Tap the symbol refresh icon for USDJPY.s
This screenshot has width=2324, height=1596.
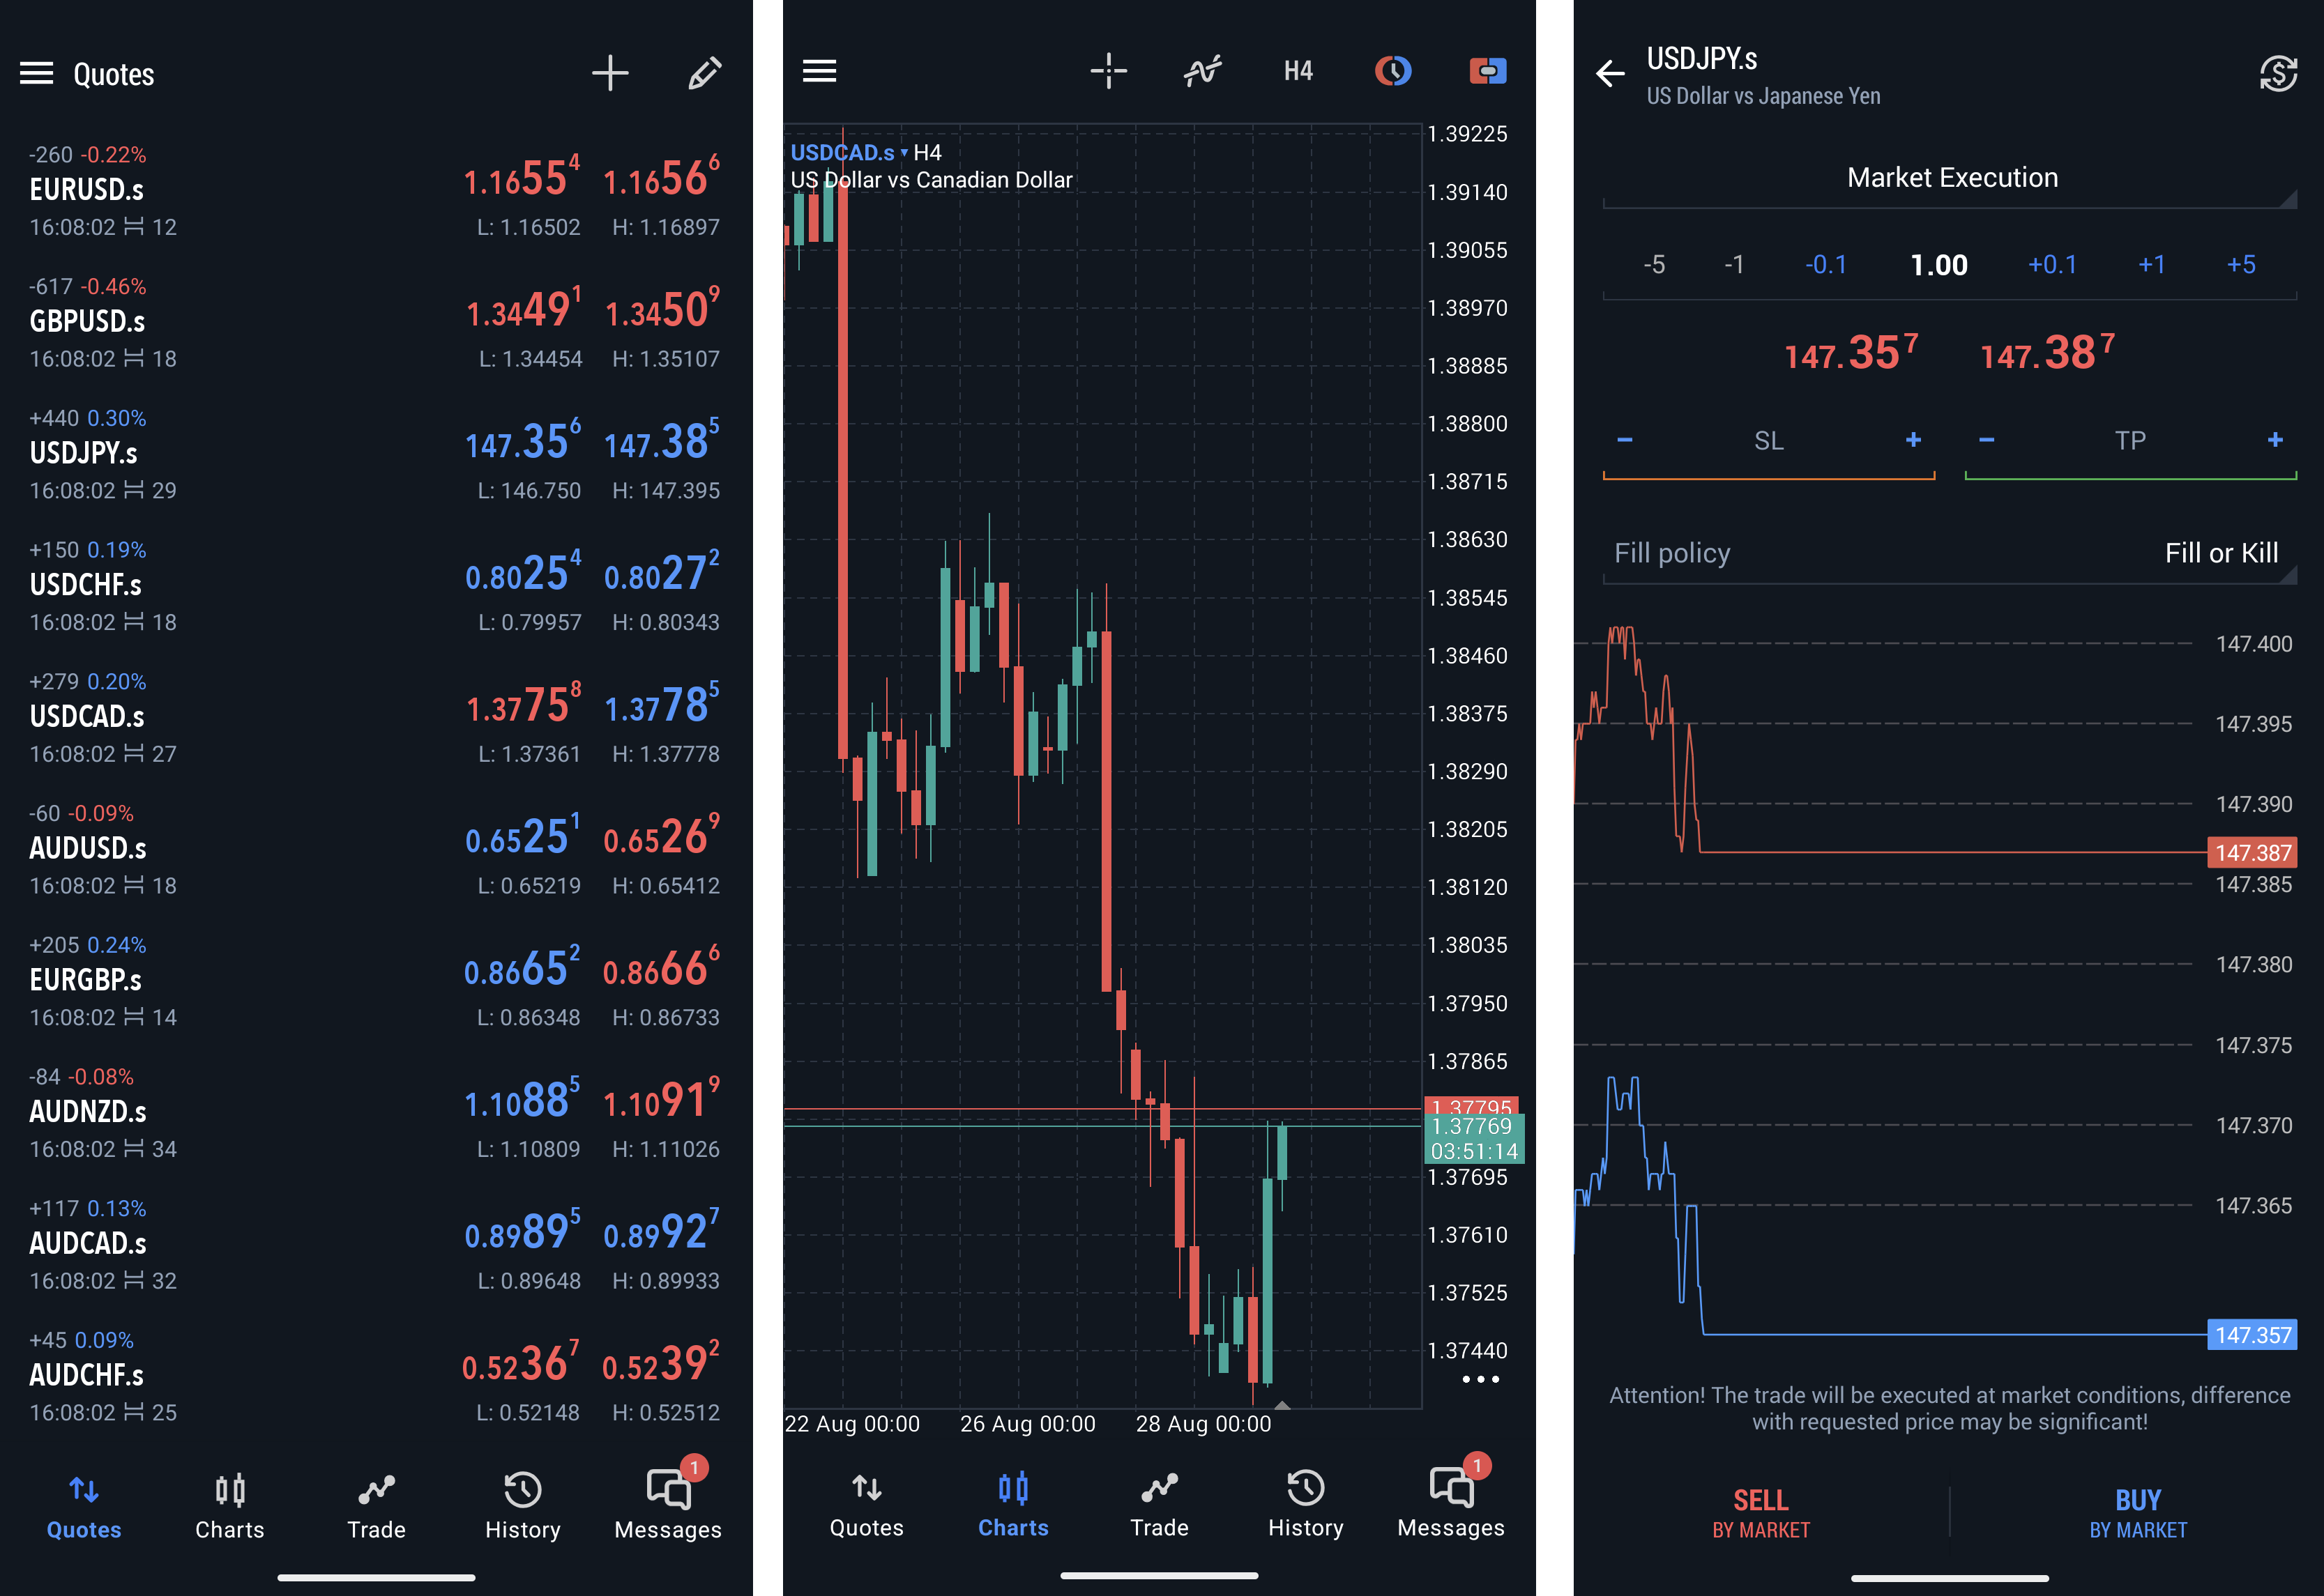pos(2278,73)
